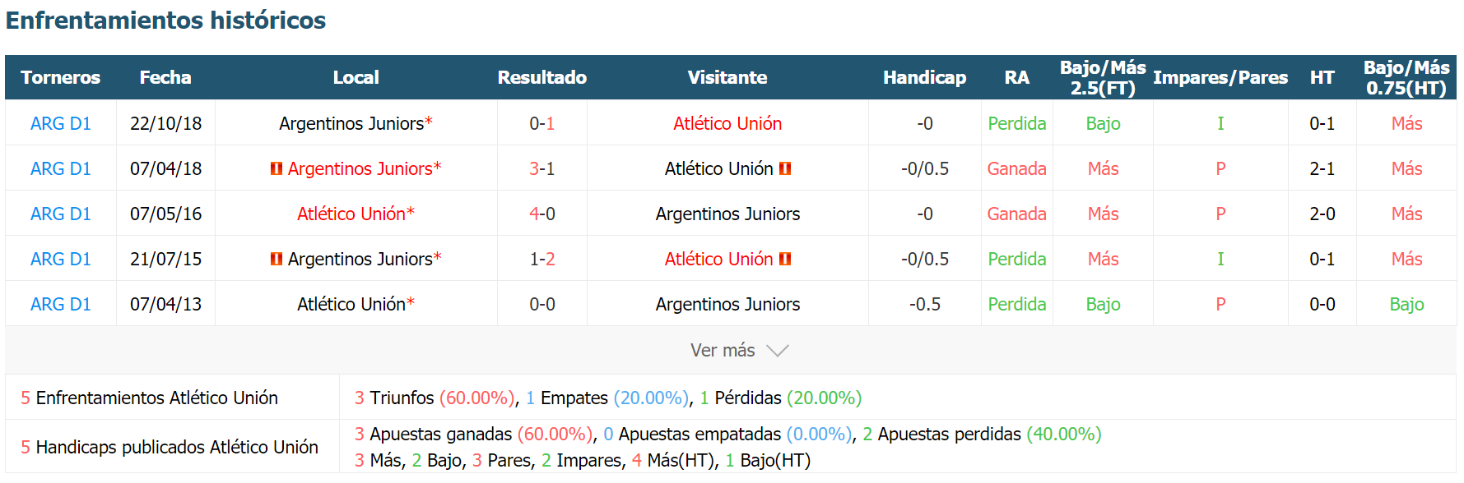Click the red card icon beside Argentinos Juniors on 21/07/15
This screenshot has width=1464, height=483.
pyautogui.click(x=277, y=259)
